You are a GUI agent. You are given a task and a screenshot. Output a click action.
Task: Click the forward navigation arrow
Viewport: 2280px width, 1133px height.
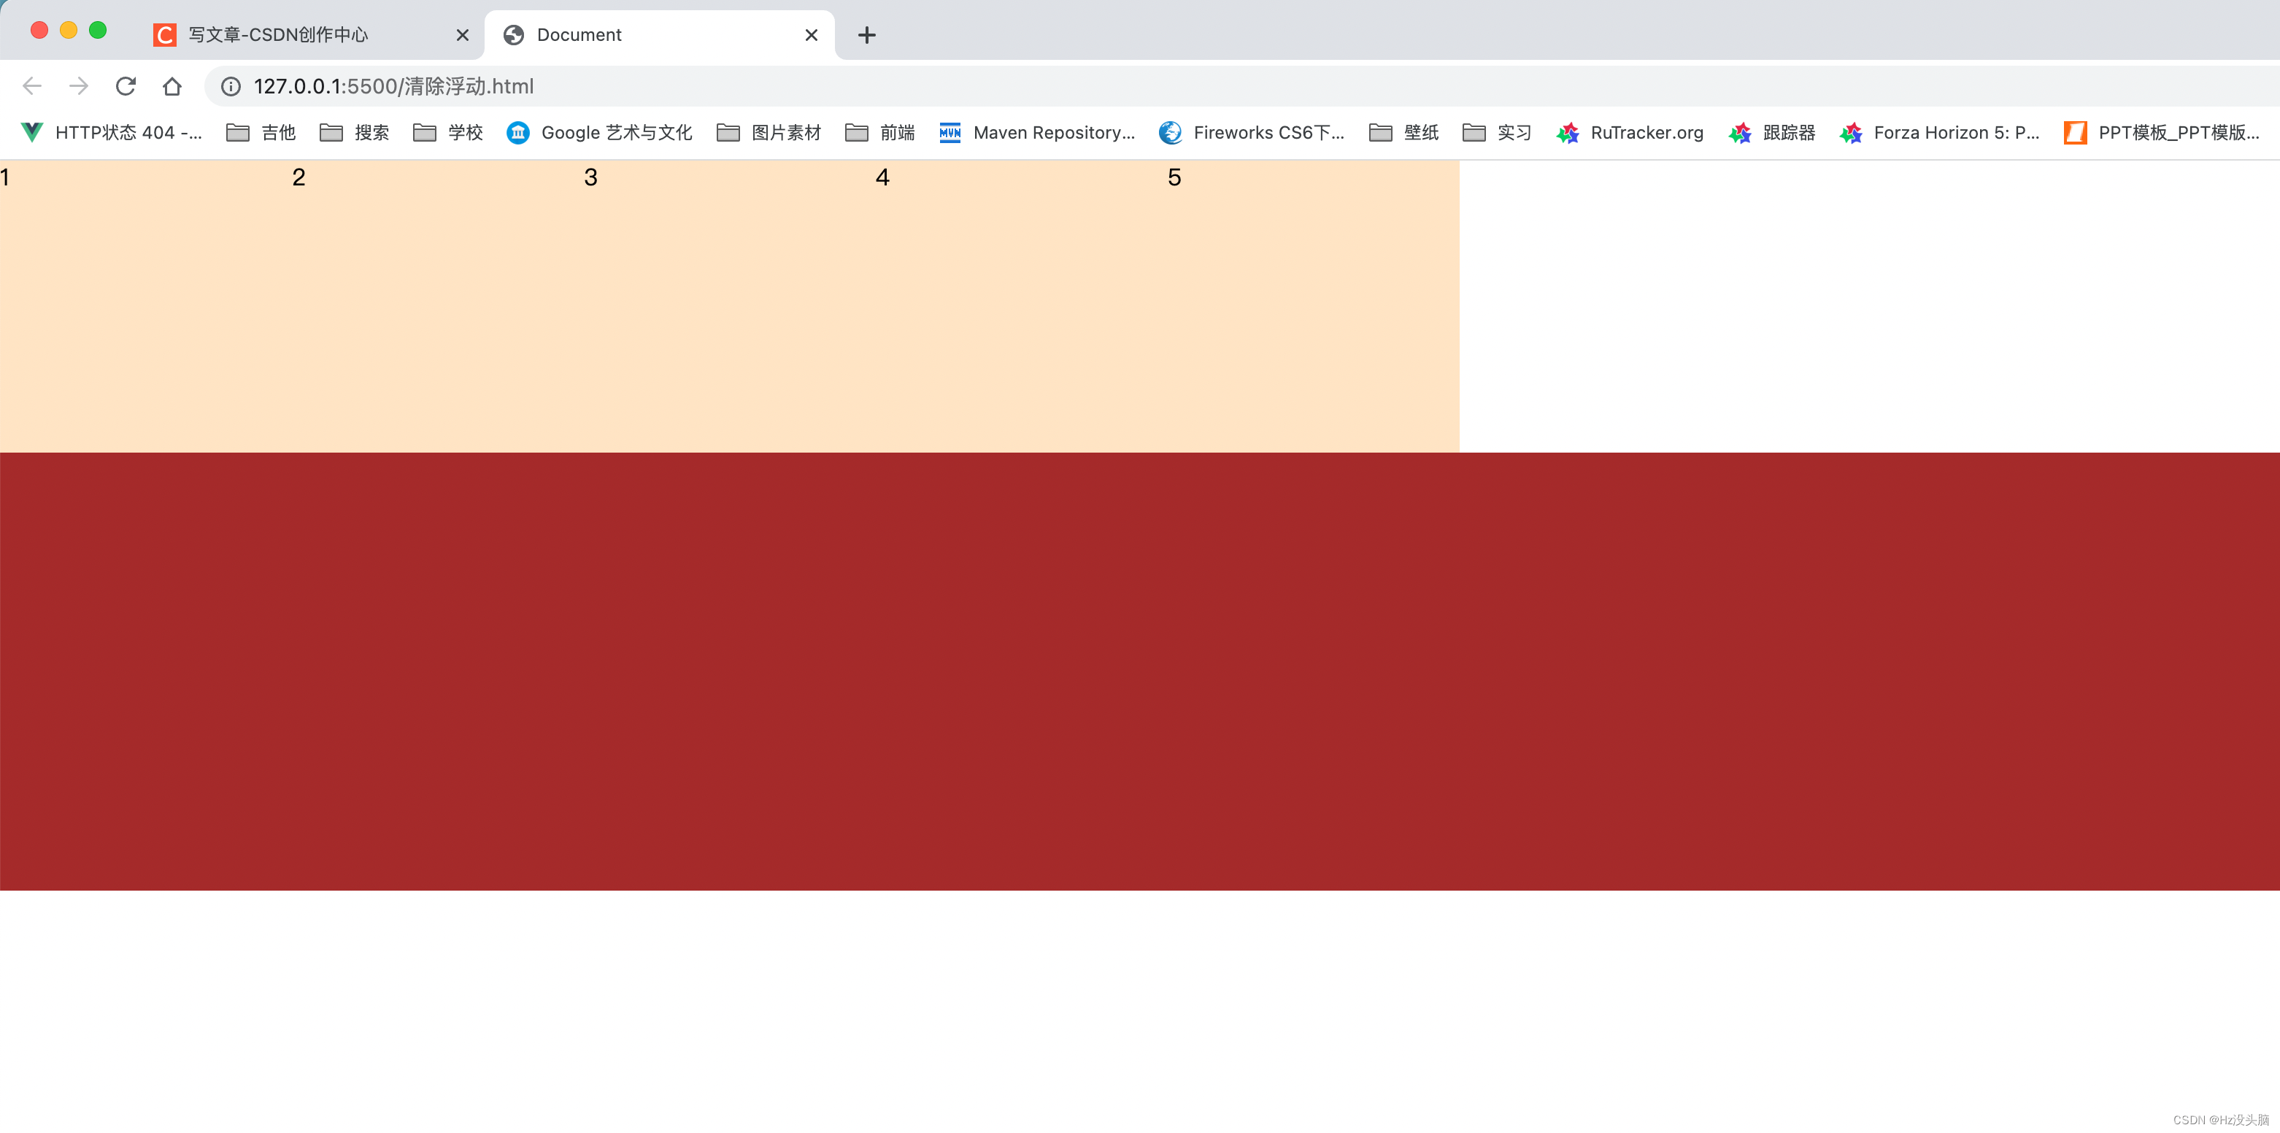pyautogui.click(x=79, y=86)
